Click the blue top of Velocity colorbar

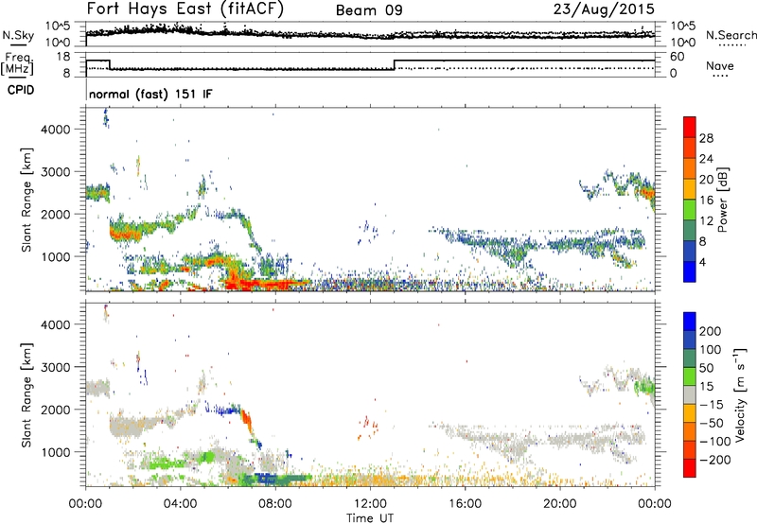pos(690,322)
